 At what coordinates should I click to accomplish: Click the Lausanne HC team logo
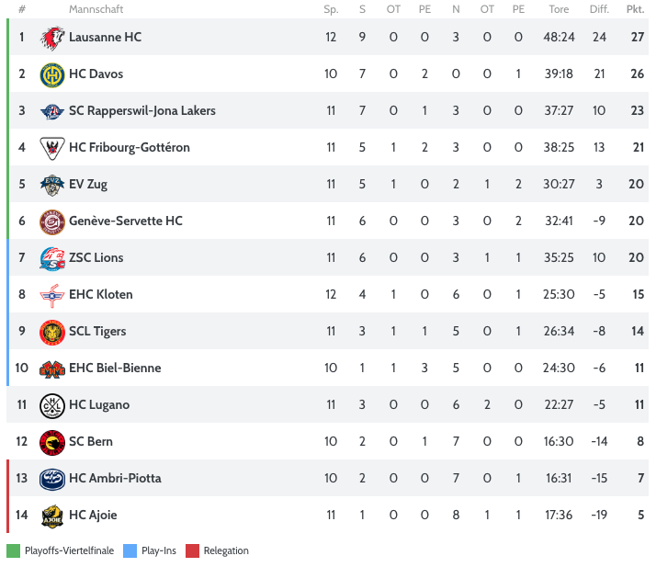(x=52, y=38)
